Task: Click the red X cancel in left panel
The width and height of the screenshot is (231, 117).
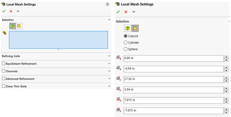Action: pos(11,11)
